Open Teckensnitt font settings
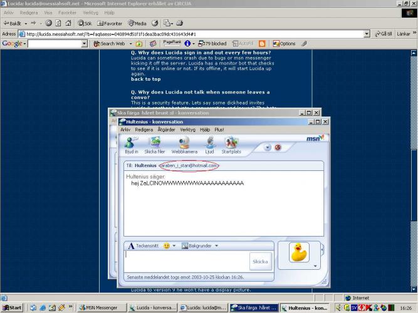Screen dimensions: 418x313 [144, 246]
